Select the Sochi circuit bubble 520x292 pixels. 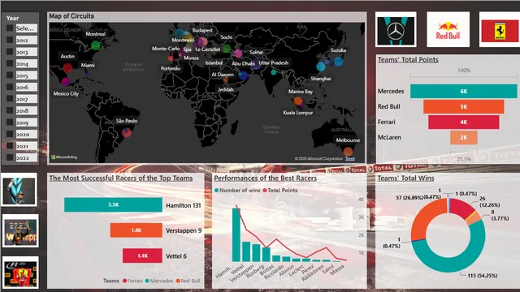227,49
